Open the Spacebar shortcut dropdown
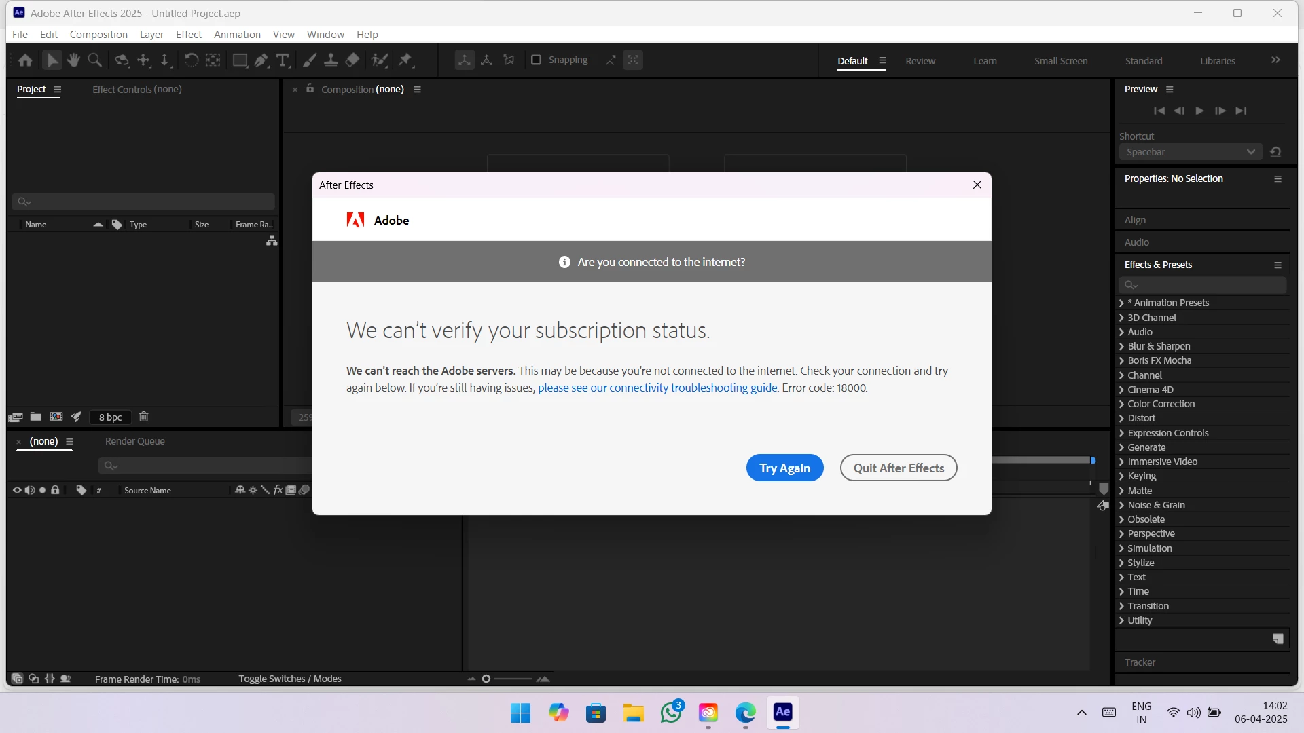 tap(1190, 152)
